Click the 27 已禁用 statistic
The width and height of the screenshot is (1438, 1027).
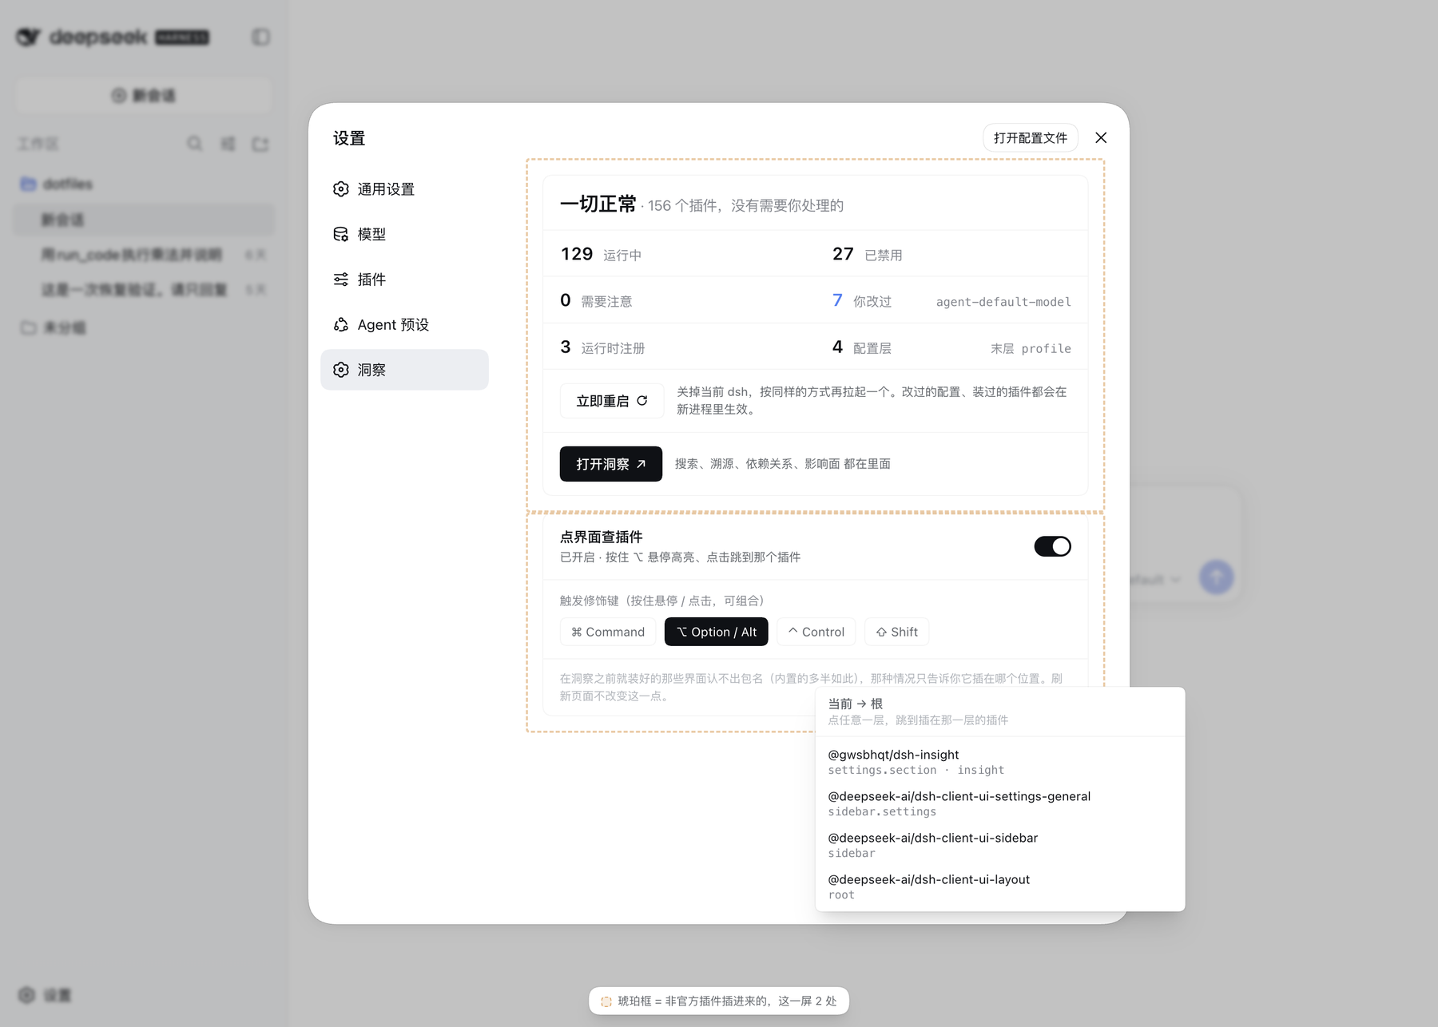(867, 254)
